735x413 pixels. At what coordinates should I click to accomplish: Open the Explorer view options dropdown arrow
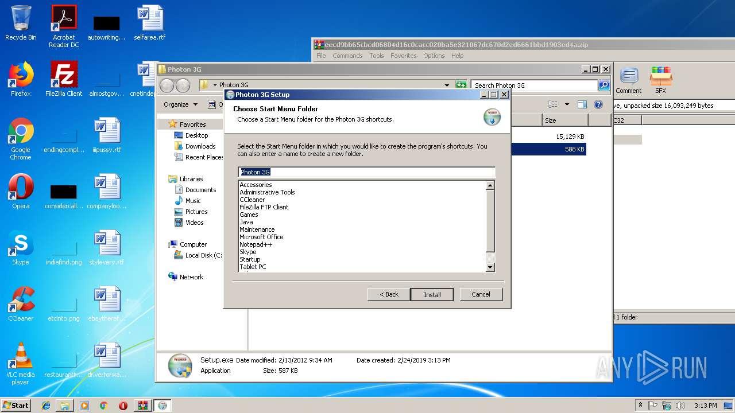pyautogui.click(x=567, y=104)
